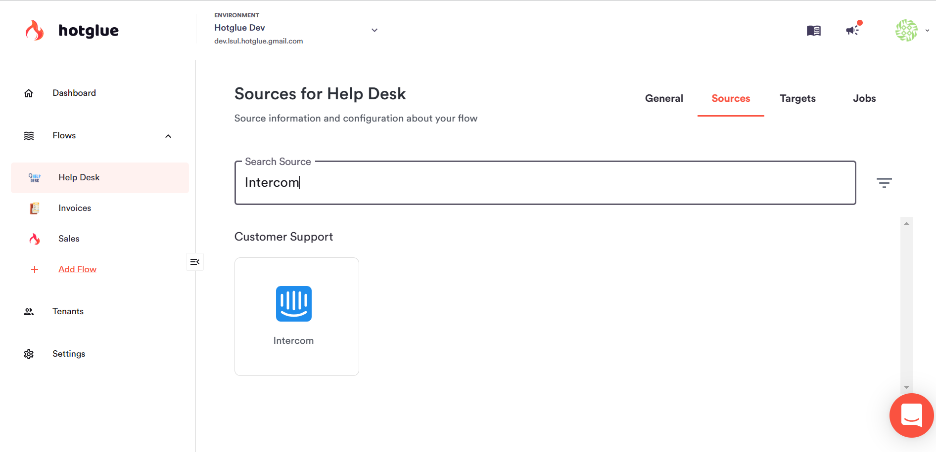Open the announcements megaphone icon
Image resolution: width=936 pixels, height=452 pixels.
[x=853, y=30]
